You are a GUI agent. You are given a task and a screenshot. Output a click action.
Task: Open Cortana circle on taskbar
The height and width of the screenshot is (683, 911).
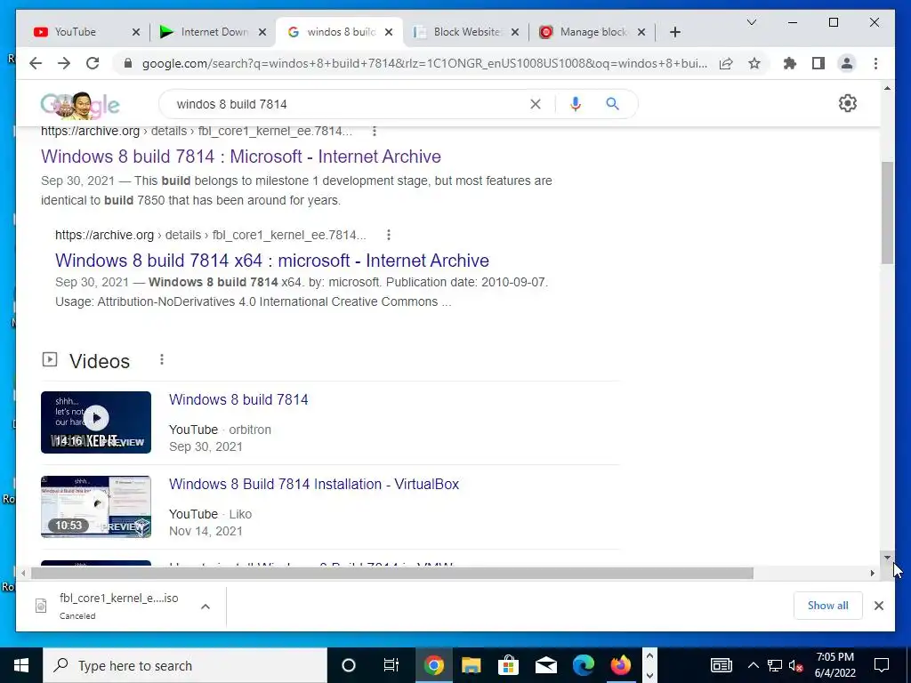coord(348,665)
